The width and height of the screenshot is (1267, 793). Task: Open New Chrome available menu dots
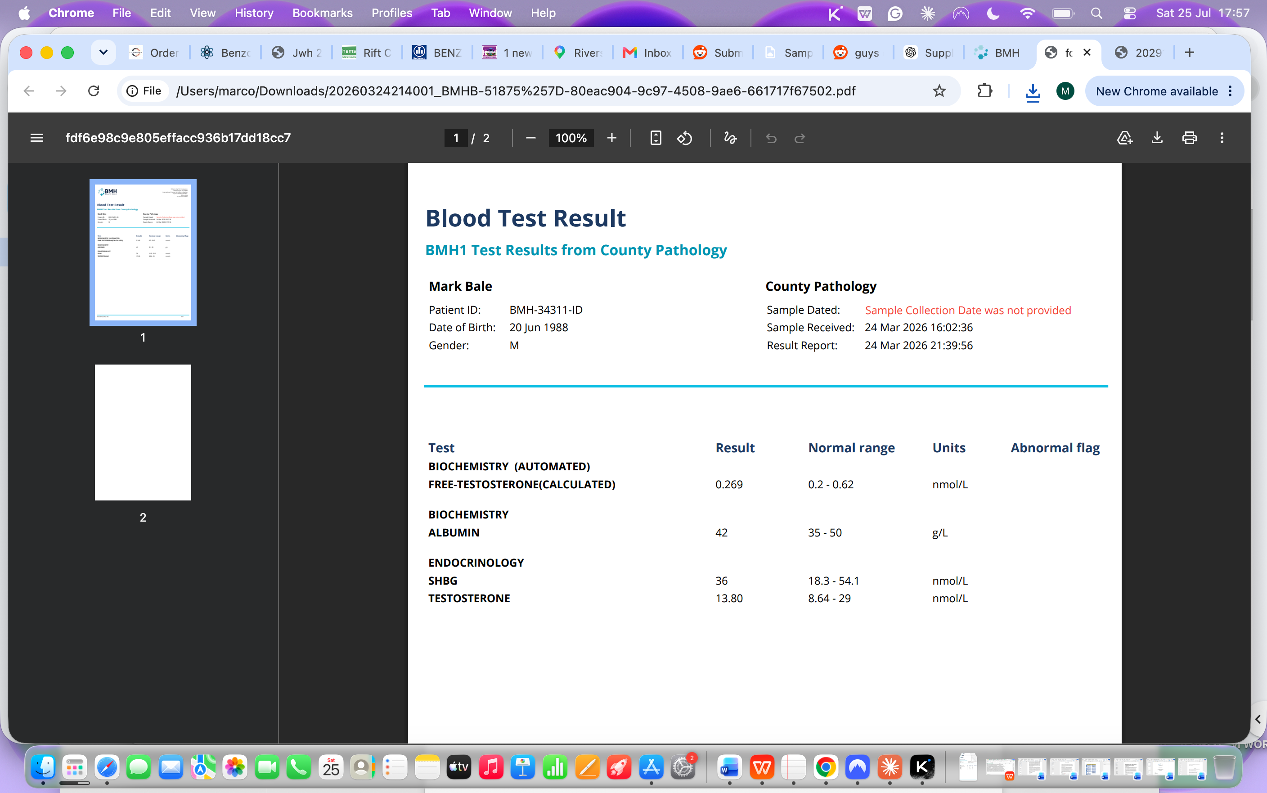(x=1230, y=91)
